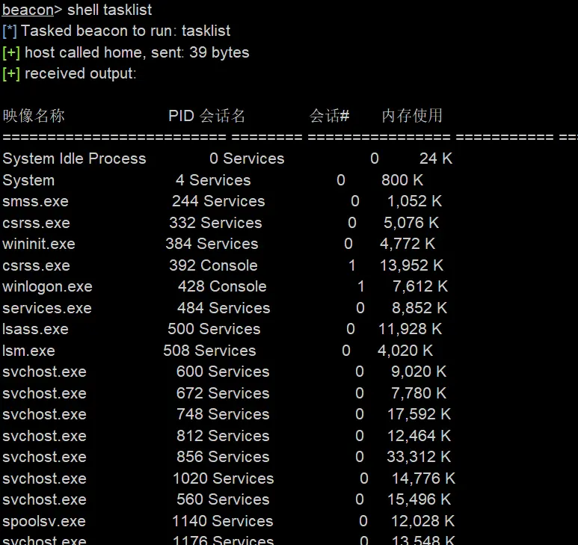The height and width of the screenshot is (545, 578).
Task: Click the 内存使用 column header
Action: point(412,116)
